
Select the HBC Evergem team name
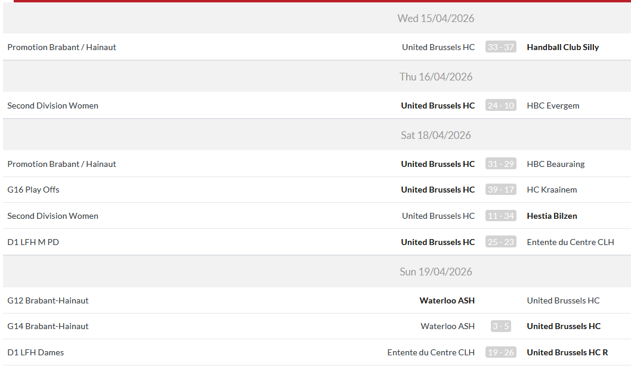(553, 106)
